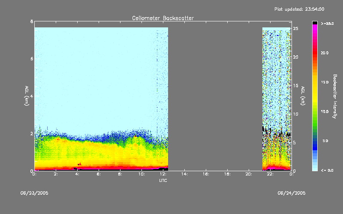
Task: Click the 20 tick on the kft axis
Action: tap(295, 57)
